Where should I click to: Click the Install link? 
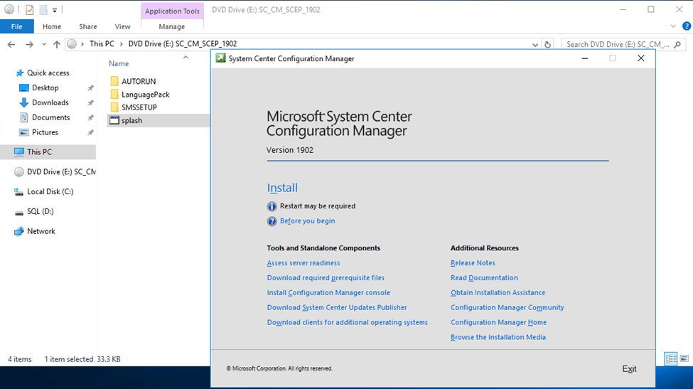click(x=282, y=188)
